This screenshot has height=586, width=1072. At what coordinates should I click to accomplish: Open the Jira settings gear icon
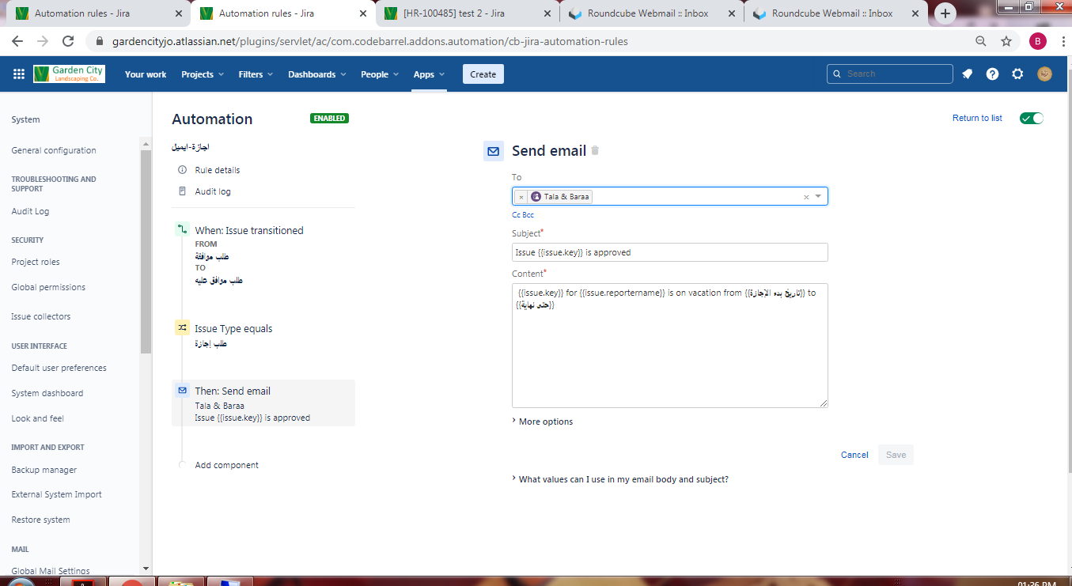point(1017,74)
